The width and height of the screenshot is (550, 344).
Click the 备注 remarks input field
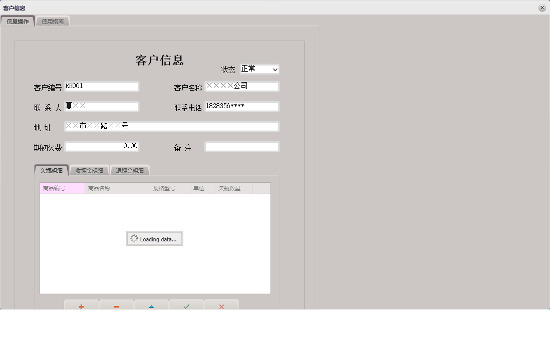point(242,146)
